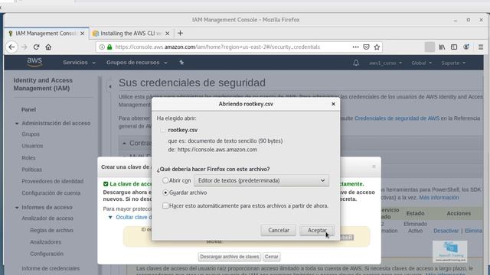Image resolution: width=490 pixels, height=275 pixels.
Task: Close the Installing the AWS CLI tab
Action: (x=167, y=34)
